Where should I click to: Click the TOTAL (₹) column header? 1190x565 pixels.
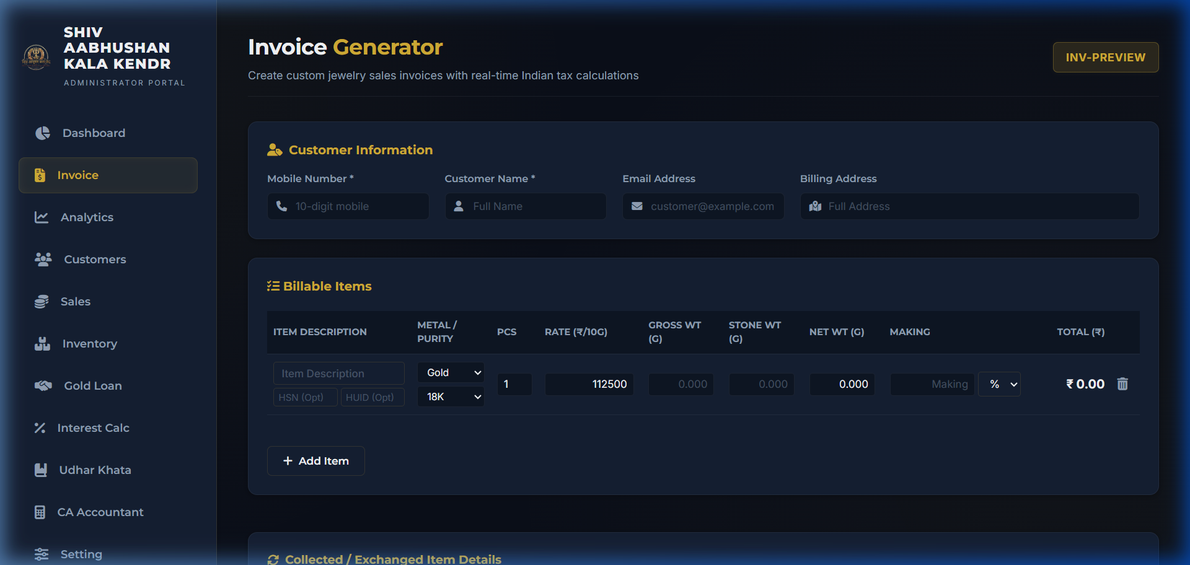tap(1081, 332)
